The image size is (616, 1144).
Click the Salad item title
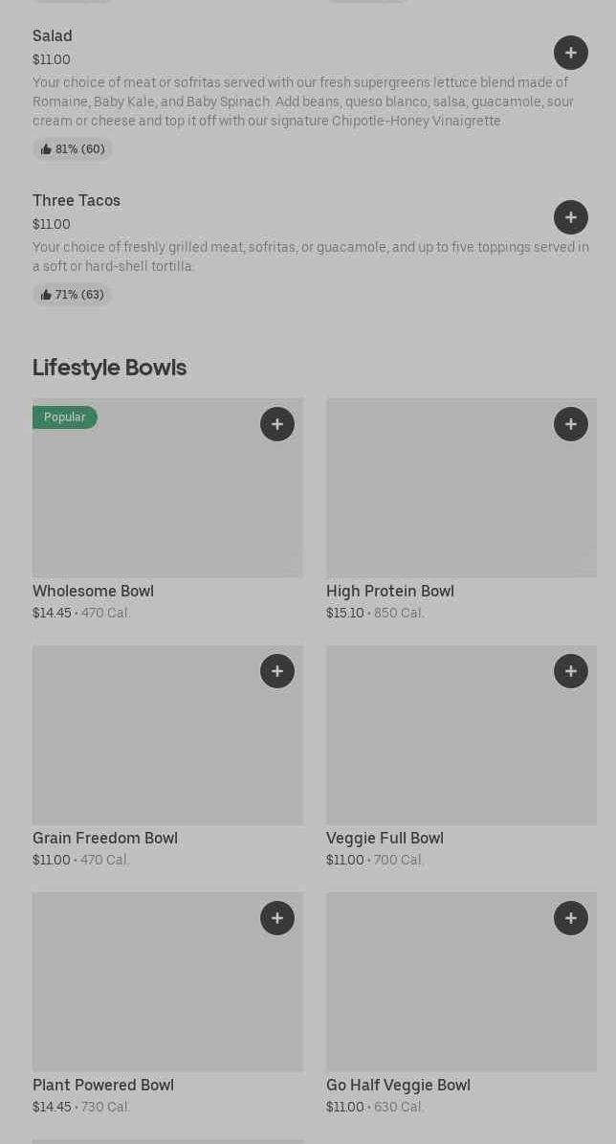click(53, 36)
